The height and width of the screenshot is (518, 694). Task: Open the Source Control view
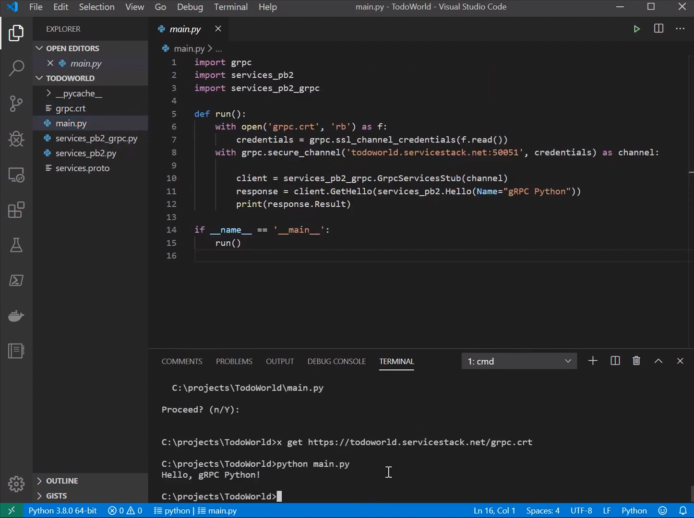tap(16, 104)
